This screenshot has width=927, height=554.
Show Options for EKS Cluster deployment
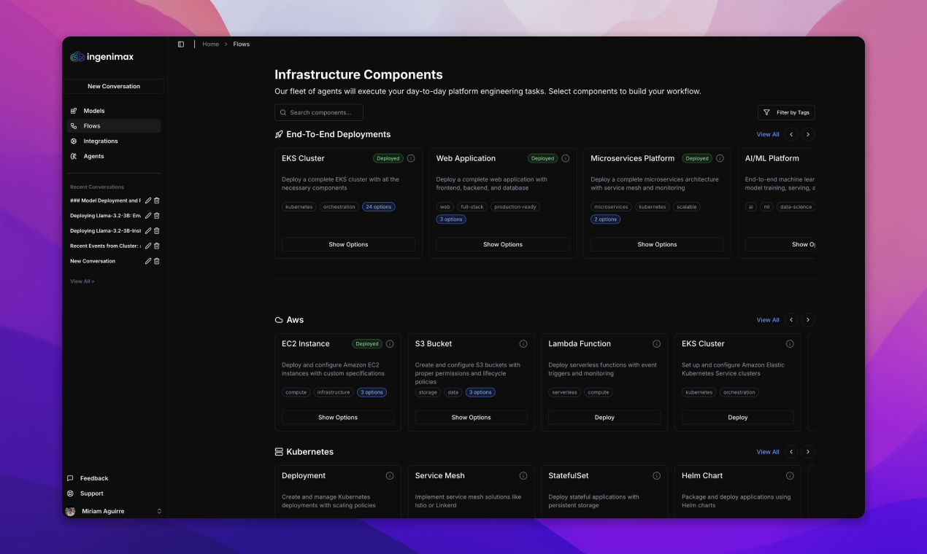(x=348, y=245)
